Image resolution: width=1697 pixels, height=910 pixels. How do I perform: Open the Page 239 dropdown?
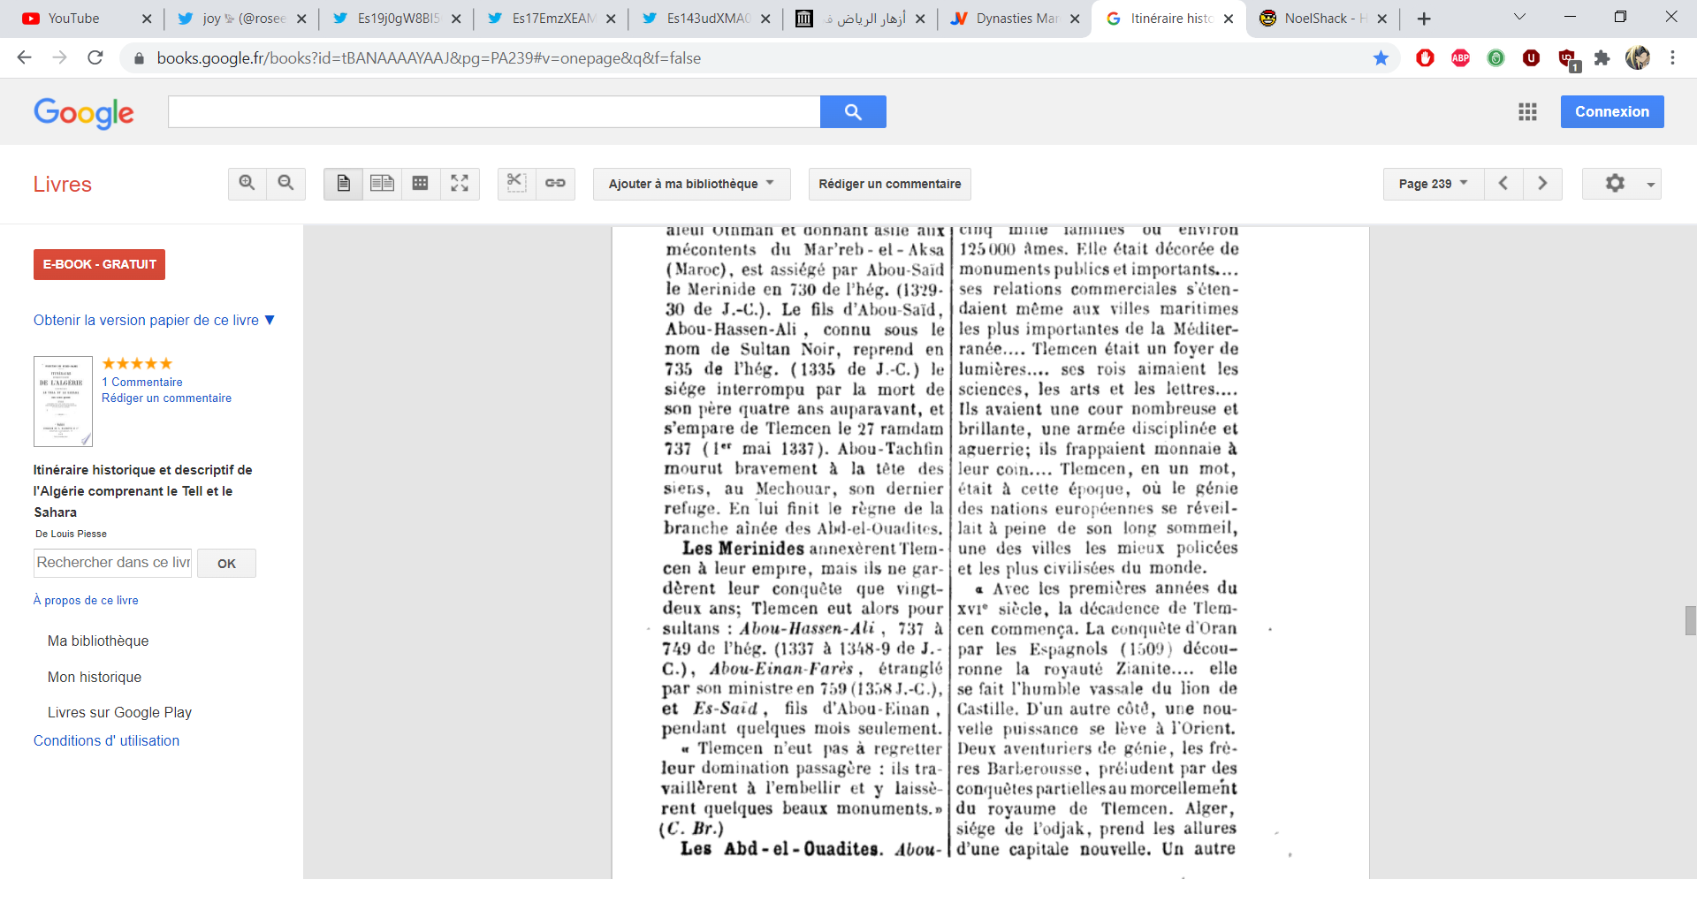[1433, 184]
